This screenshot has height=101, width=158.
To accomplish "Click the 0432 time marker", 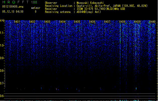I will [x=32, y=22].
